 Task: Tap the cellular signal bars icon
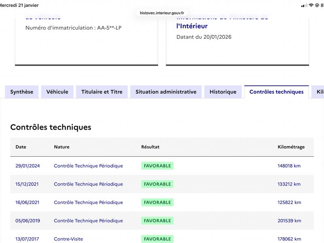[304, 5]
